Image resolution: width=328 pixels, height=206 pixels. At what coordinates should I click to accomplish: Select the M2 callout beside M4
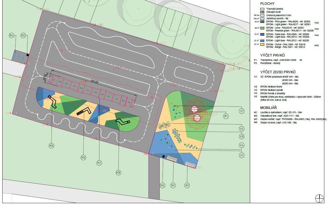tap(23, 35)
